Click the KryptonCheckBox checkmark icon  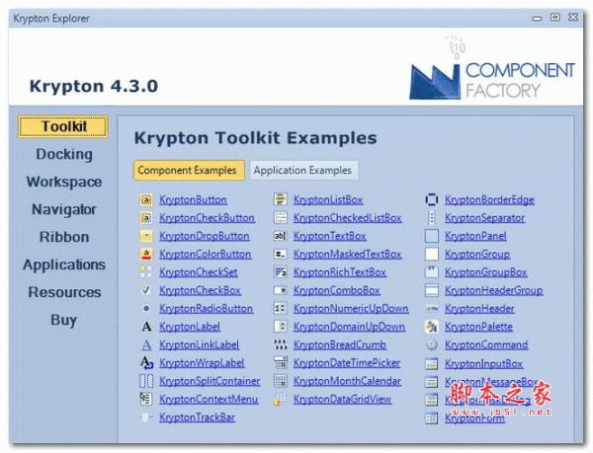[x=146, y=290]
